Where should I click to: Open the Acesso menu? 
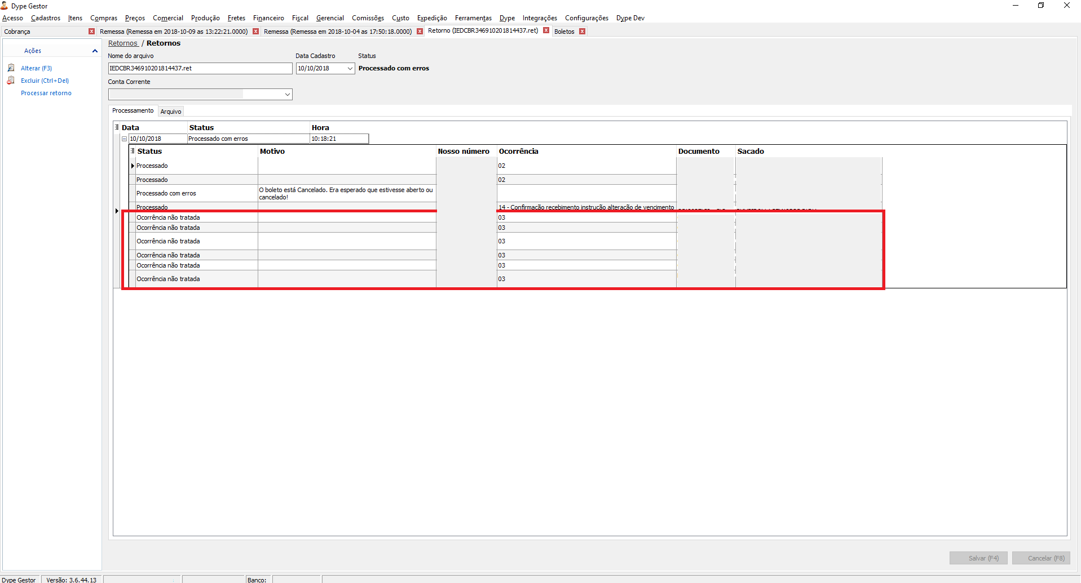click(x=12, y=18)
